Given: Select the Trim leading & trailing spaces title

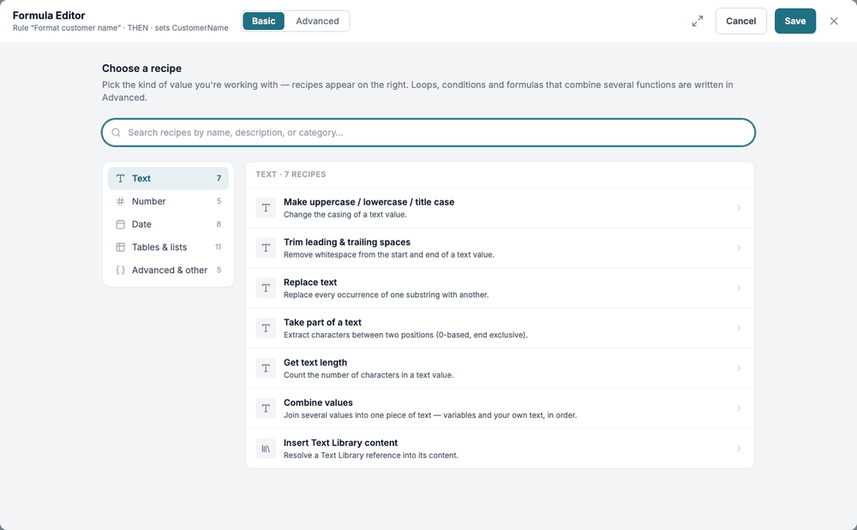Looking at the screenshot, I should point(347,242).
